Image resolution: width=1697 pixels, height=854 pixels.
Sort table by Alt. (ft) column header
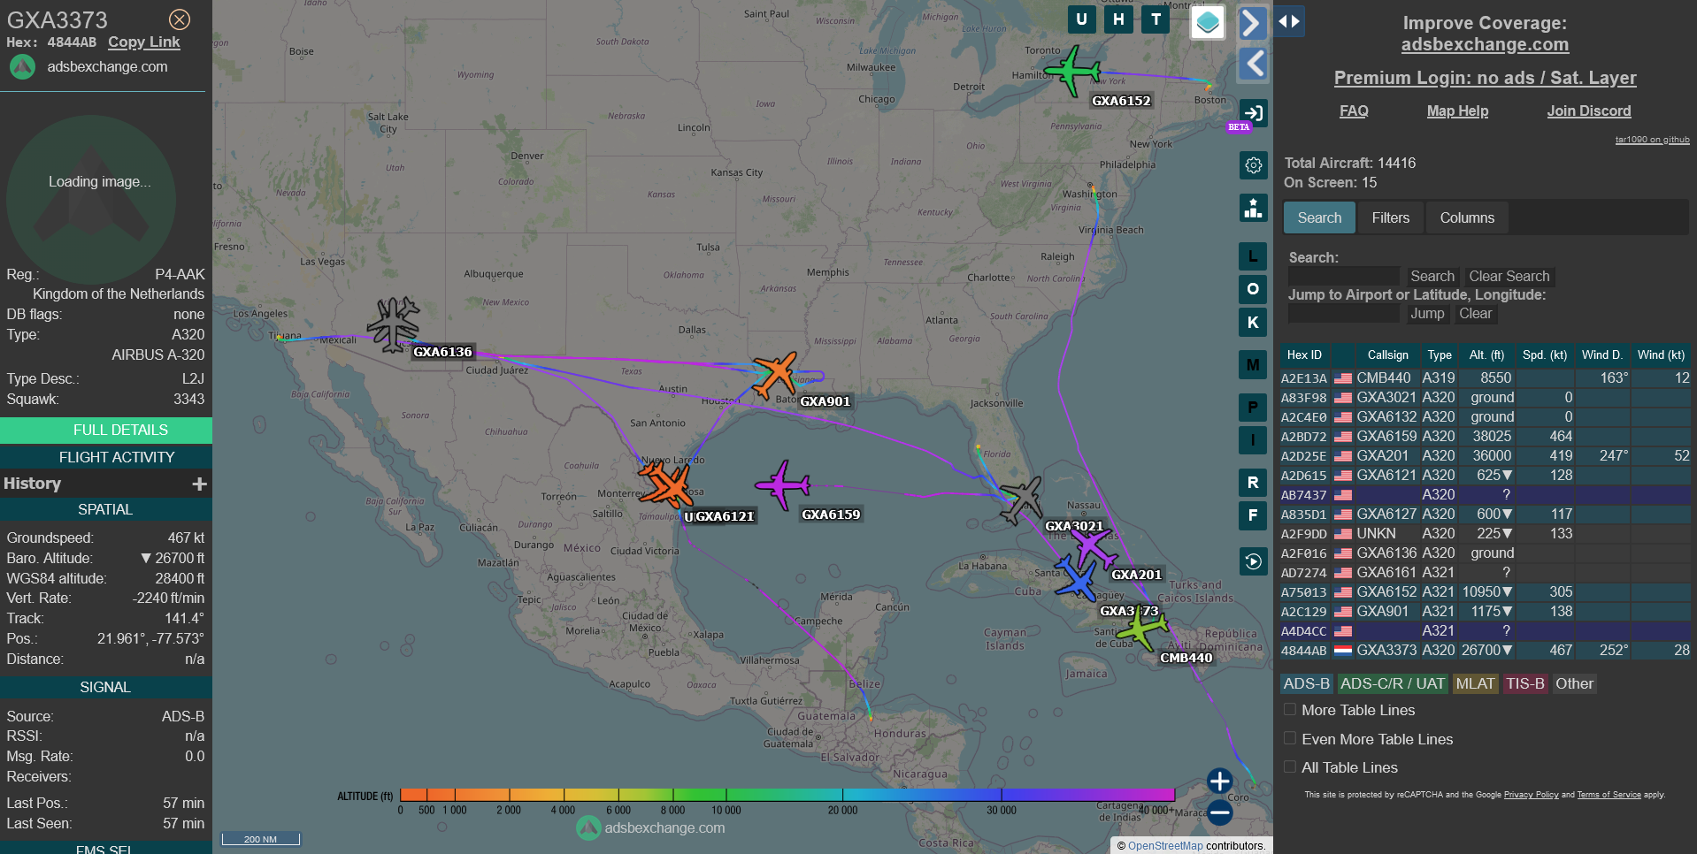pyautogui.click(x=1486, y=355)
